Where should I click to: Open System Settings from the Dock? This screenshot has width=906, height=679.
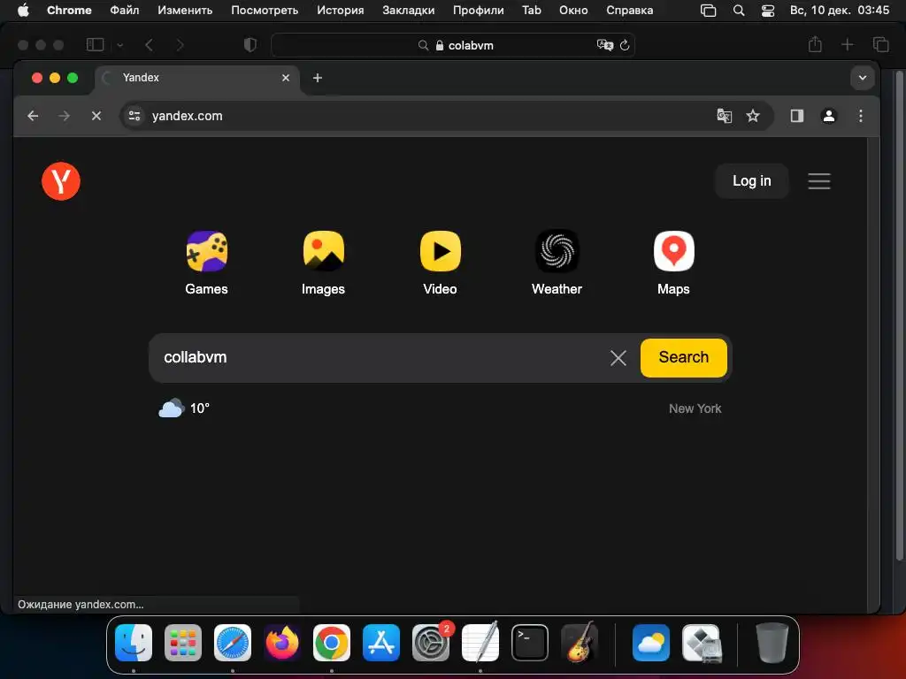click(431, 642)
